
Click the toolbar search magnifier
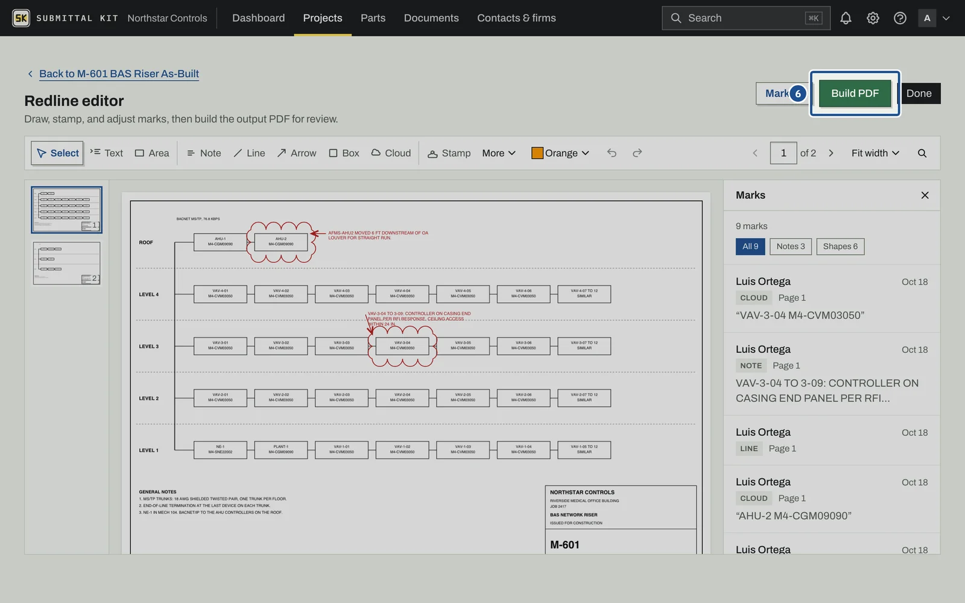pyautogui.click(x=922, y=153)
